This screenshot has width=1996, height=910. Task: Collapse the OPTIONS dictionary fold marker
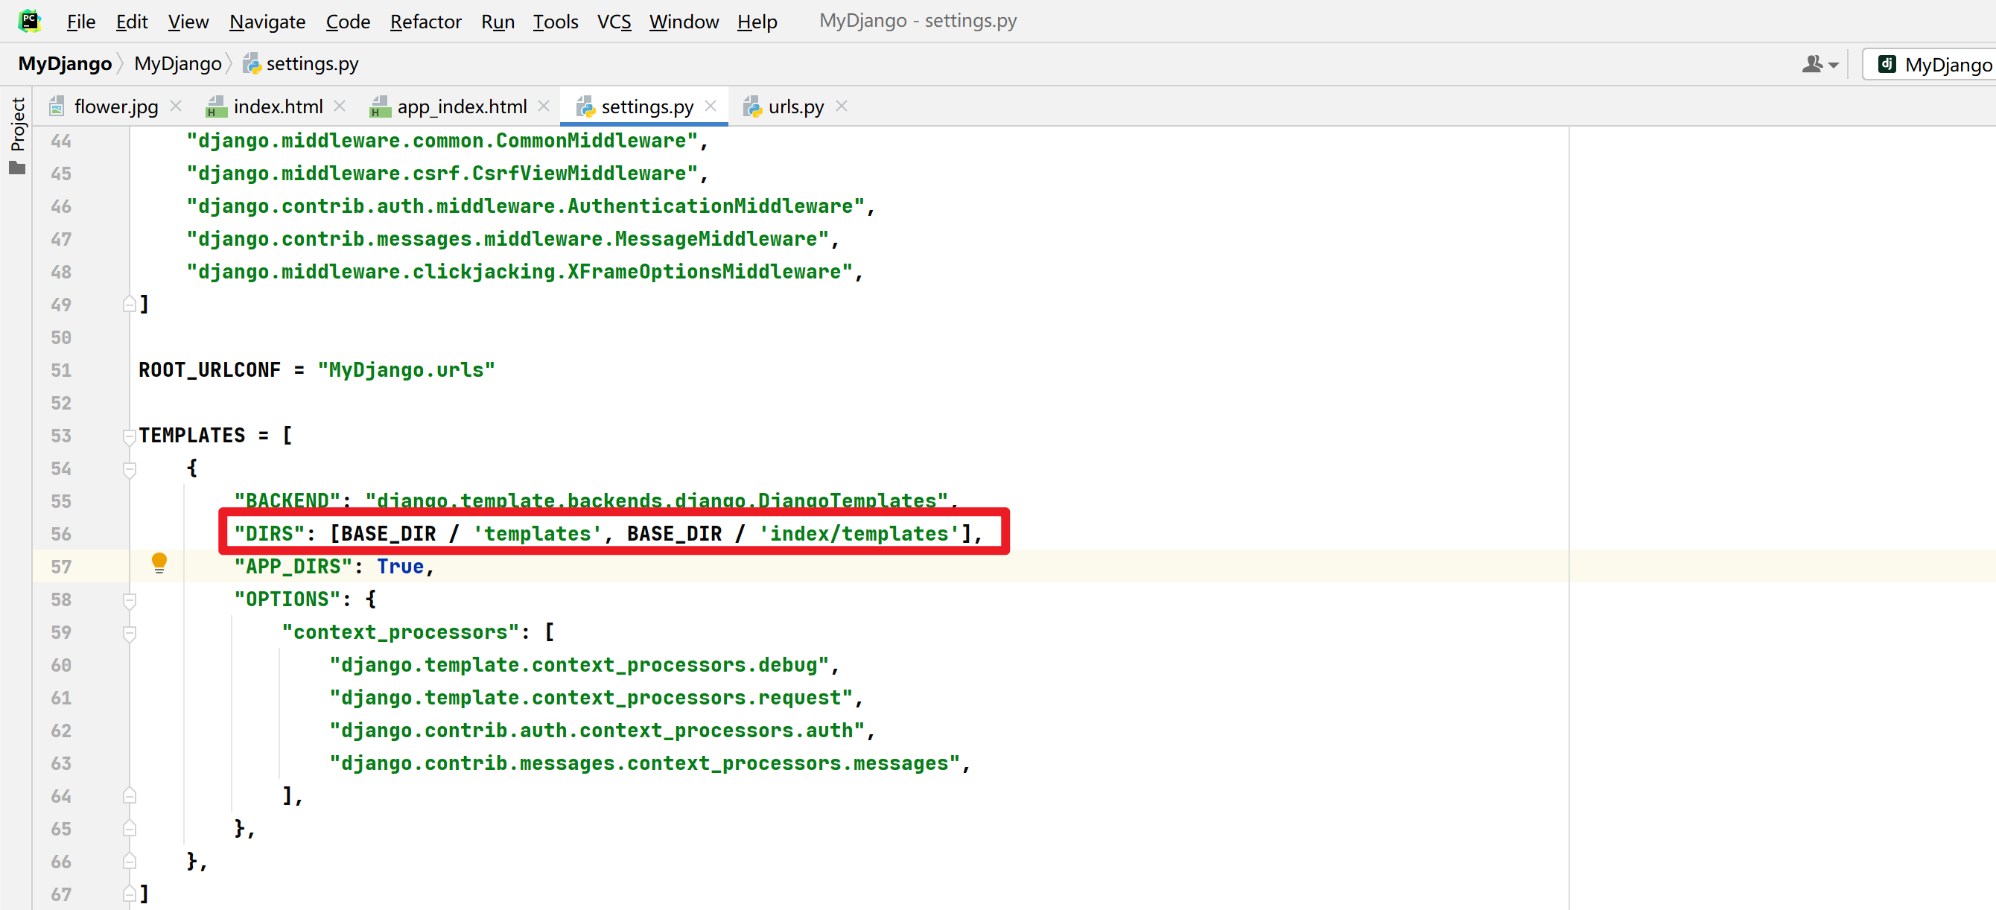pos(130,600)
